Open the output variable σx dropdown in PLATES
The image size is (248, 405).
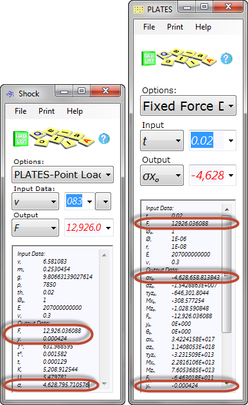click(x=178, y=175)
